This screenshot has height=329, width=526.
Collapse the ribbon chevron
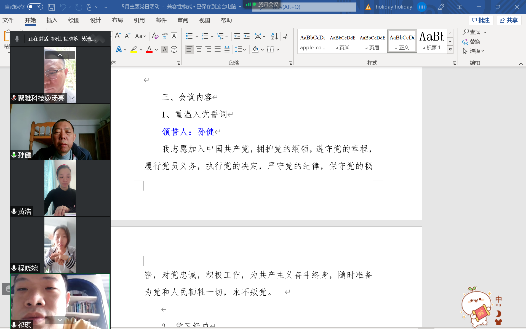[521, 64]
